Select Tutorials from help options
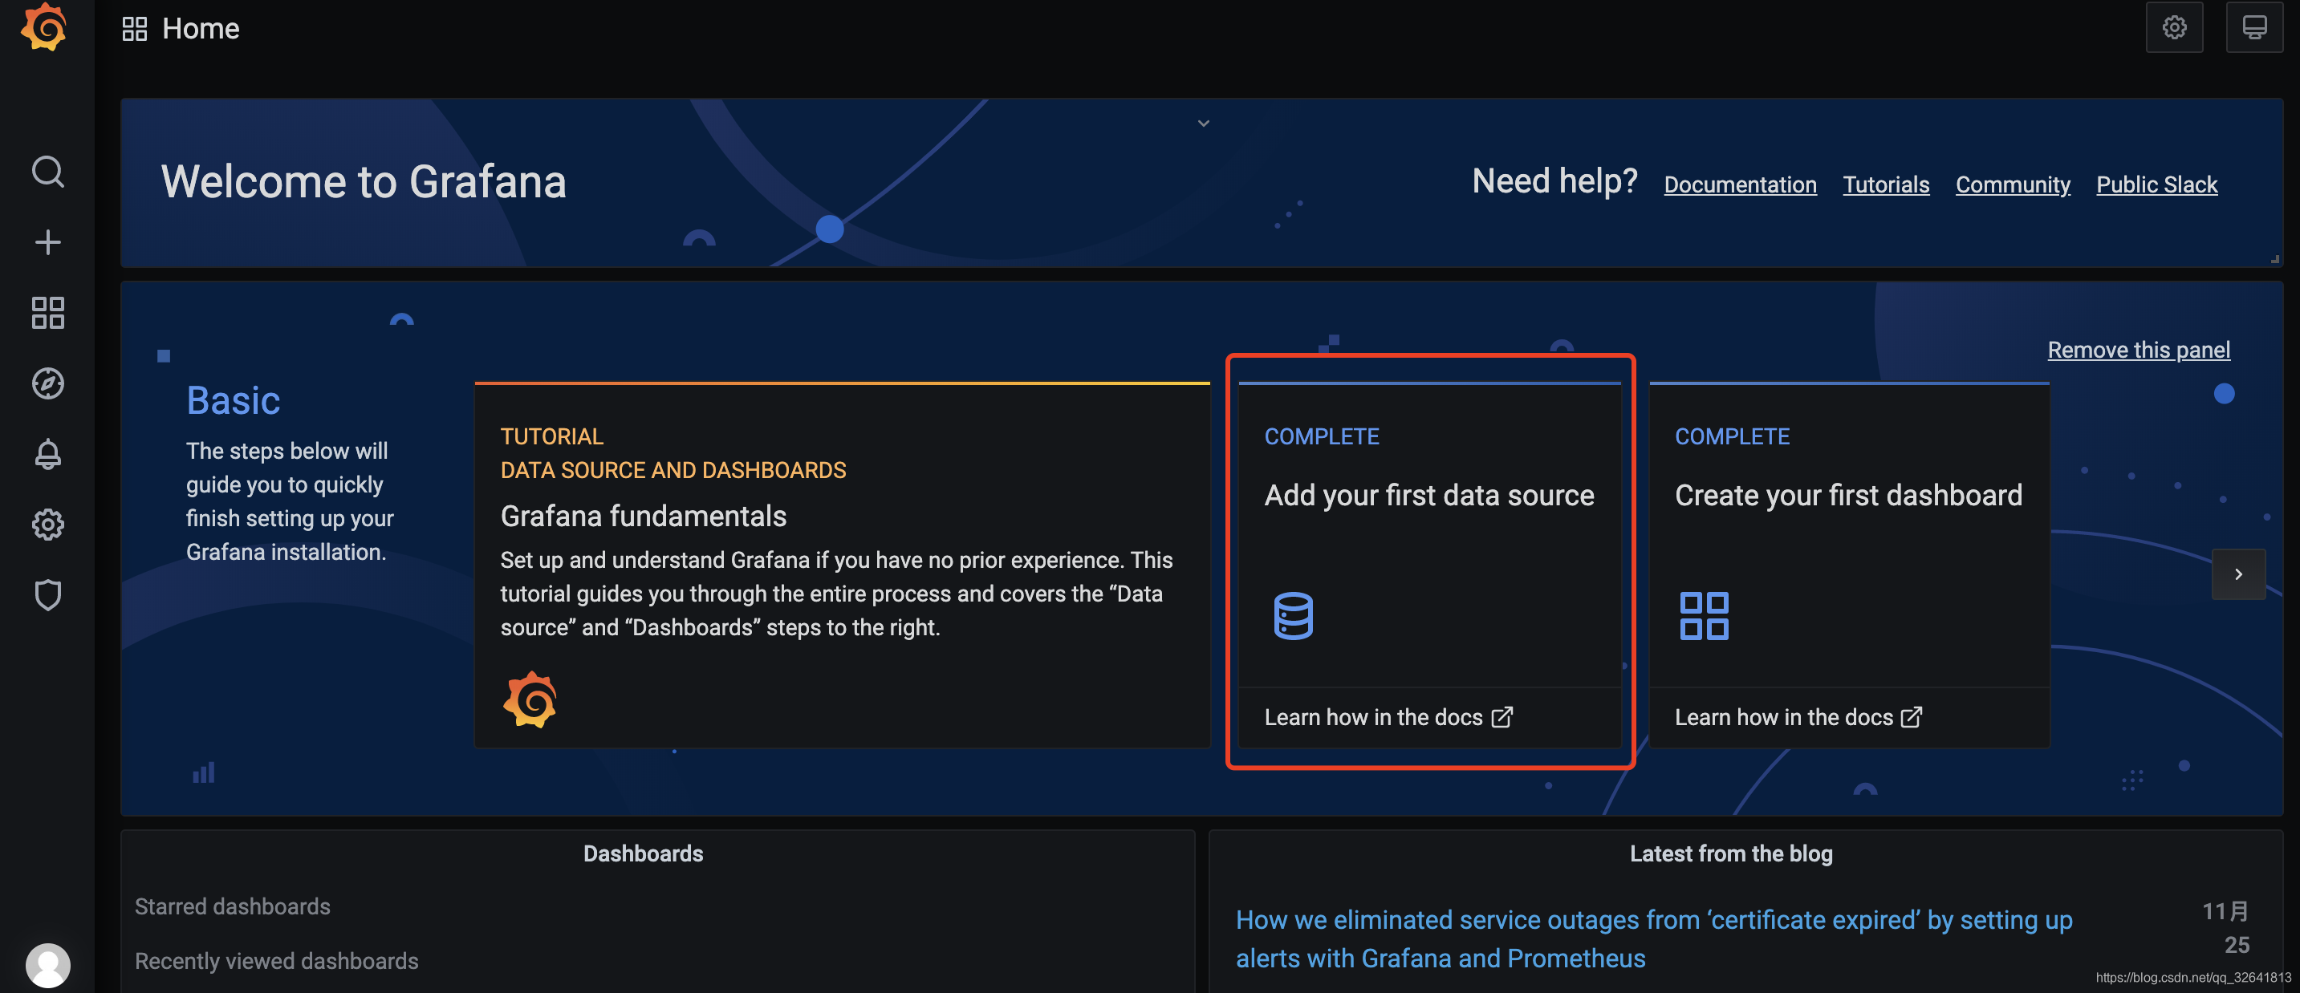This screenshot has height=993, width=2300. point(1887,184)
